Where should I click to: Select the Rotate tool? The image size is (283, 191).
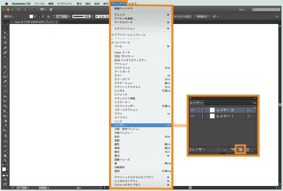[x=5, y=87]
